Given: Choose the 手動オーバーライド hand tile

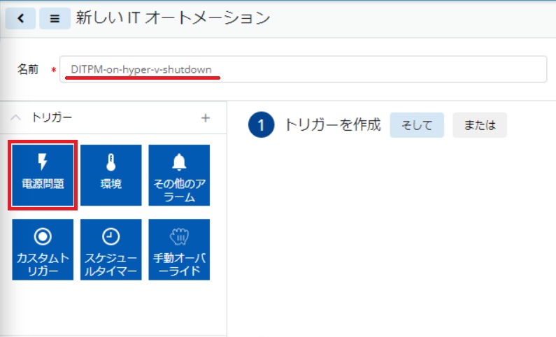Looking at the screenshot, I should click(x=179, y=250).
